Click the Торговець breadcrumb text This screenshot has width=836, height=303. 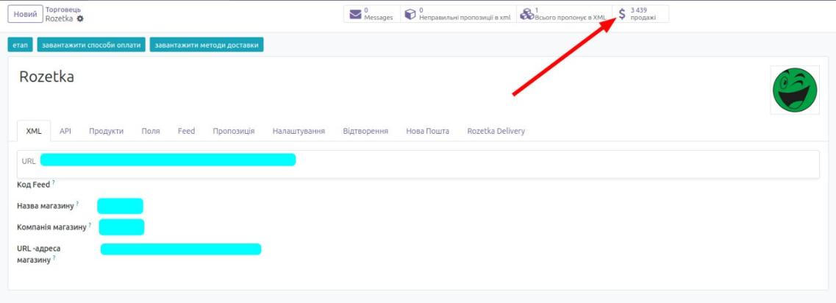(63, 10)
